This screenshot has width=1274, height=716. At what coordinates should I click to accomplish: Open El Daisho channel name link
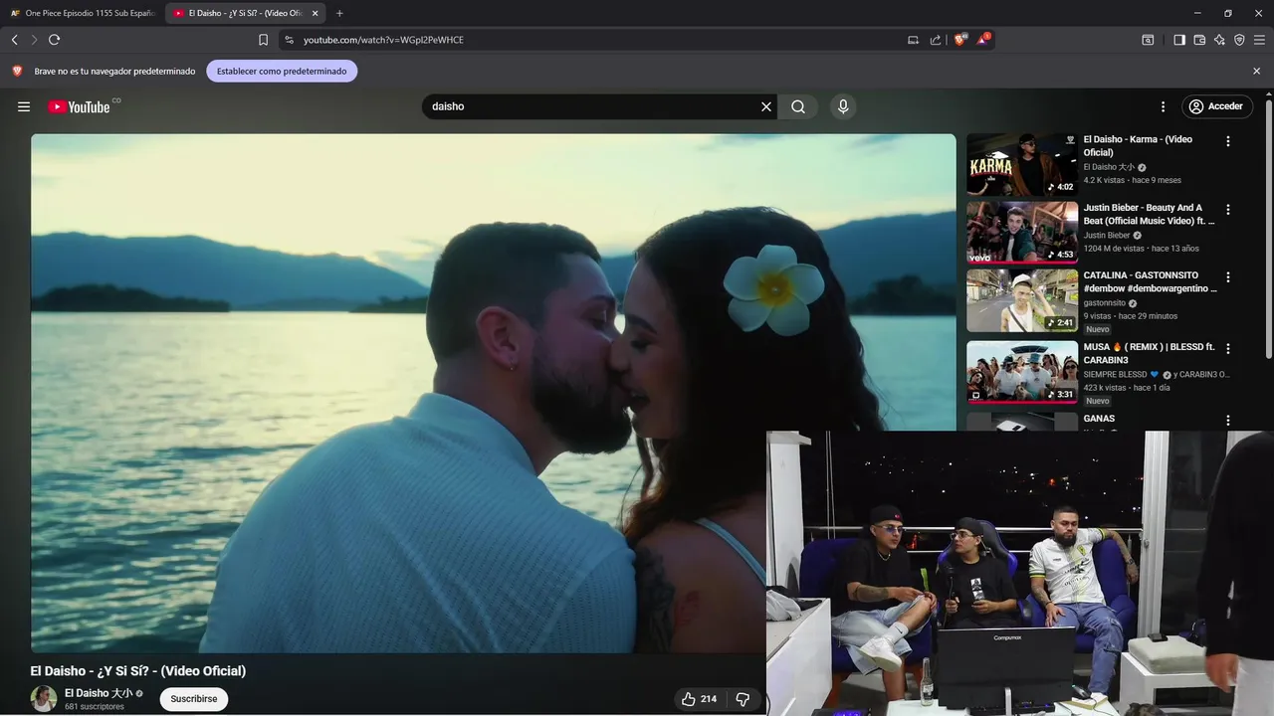tap(99, 693)
